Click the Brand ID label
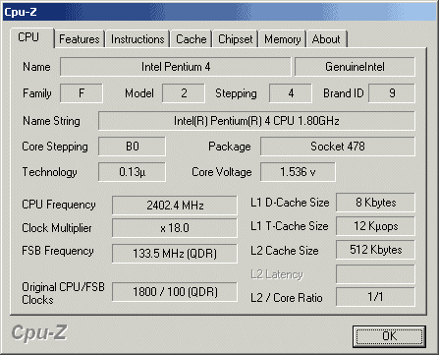 pos(344,93)
